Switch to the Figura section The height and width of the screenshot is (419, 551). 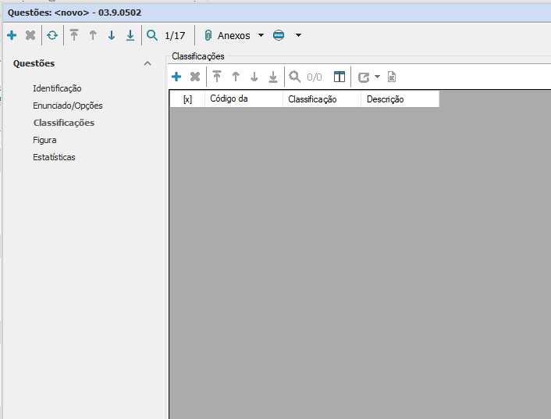pos(44,140)
